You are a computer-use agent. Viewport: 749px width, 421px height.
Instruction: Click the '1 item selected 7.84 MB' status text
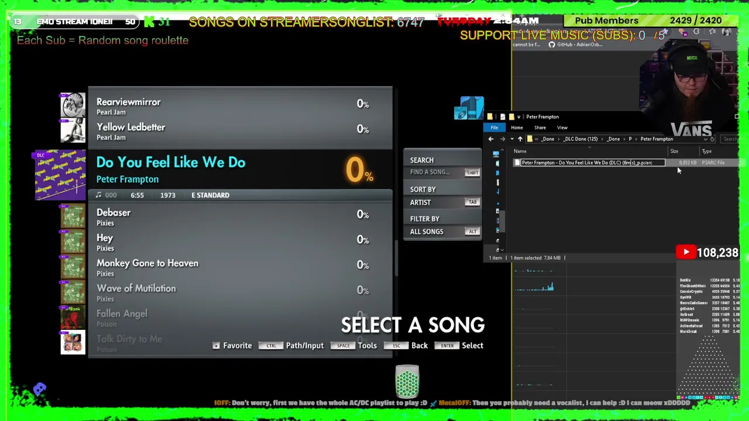point(535,258)
